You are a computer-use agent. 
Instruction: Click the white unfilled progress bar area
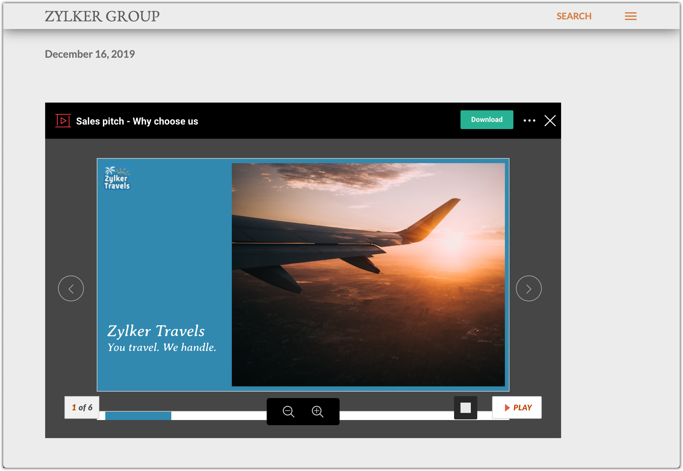coord(219,416)
